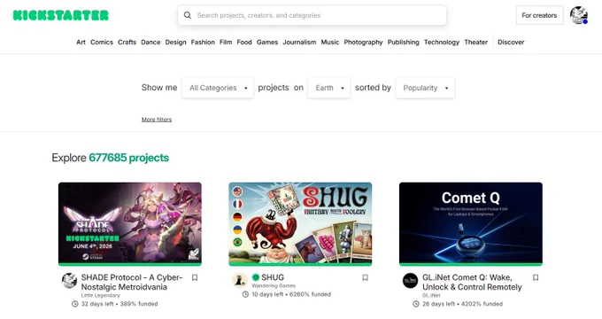
Task: Click clock icon beside 32 days left
Action: 75,304
